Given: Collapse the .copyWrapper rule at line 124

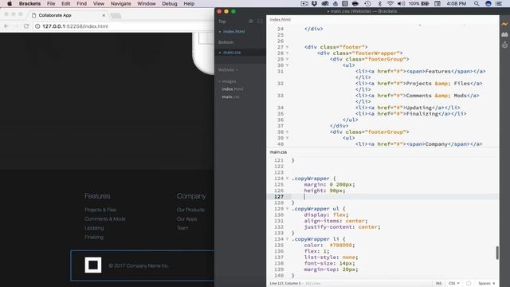Looking at the screenshot, I should pos(287,179).
